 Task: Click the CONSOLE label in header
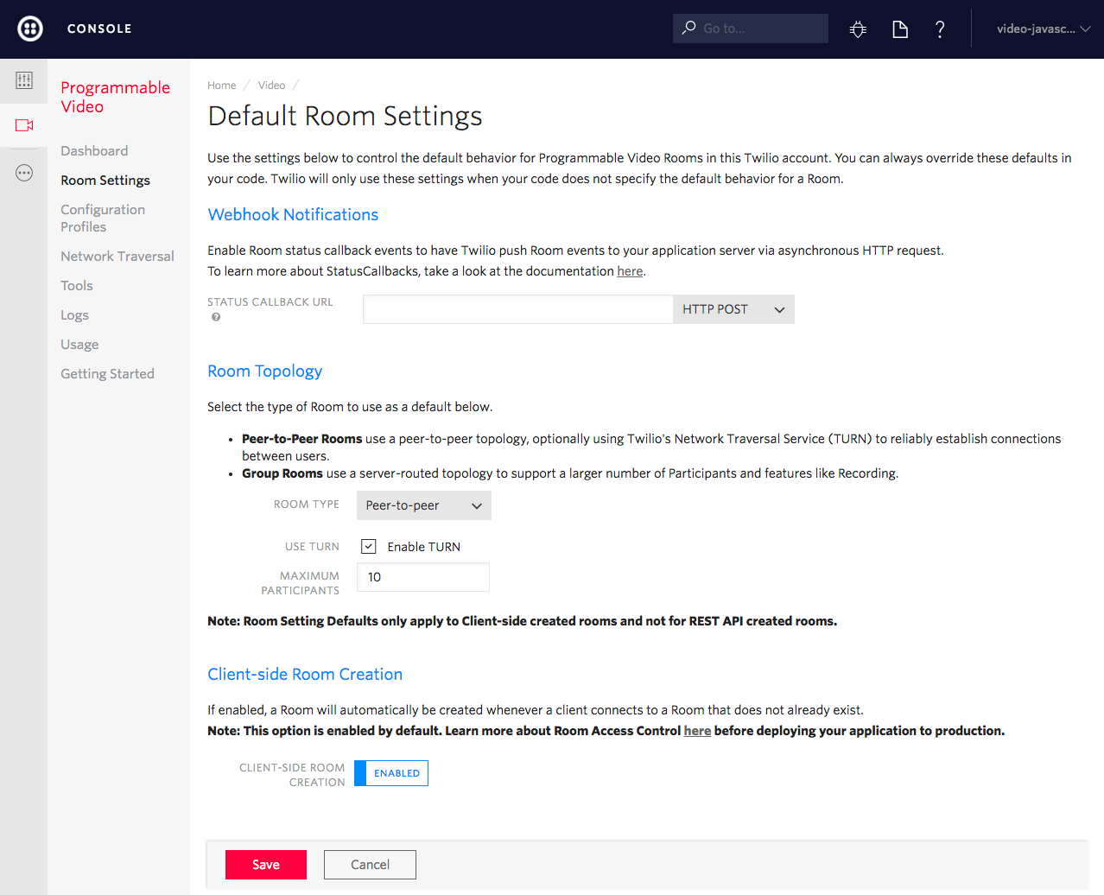(99, 29)
